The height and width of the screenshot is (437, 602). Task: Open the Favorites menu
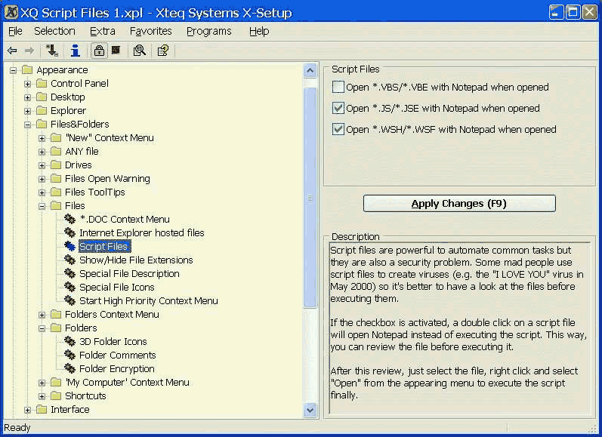pyautogui.click(x=150, y=31)
